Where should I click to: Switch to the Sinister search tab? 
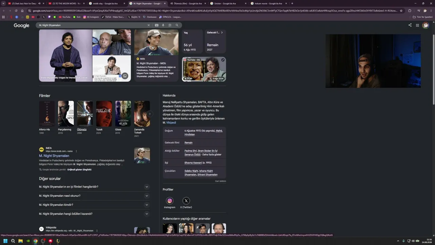pyautogui.click(x=228, y=3)
